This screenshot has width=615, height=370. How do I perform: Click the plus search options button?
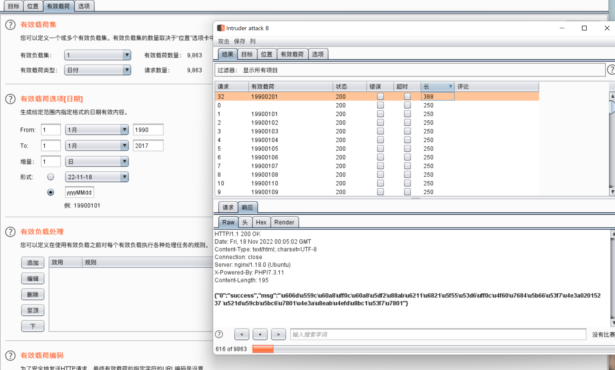pyautogui.click(x=260, y=334)
